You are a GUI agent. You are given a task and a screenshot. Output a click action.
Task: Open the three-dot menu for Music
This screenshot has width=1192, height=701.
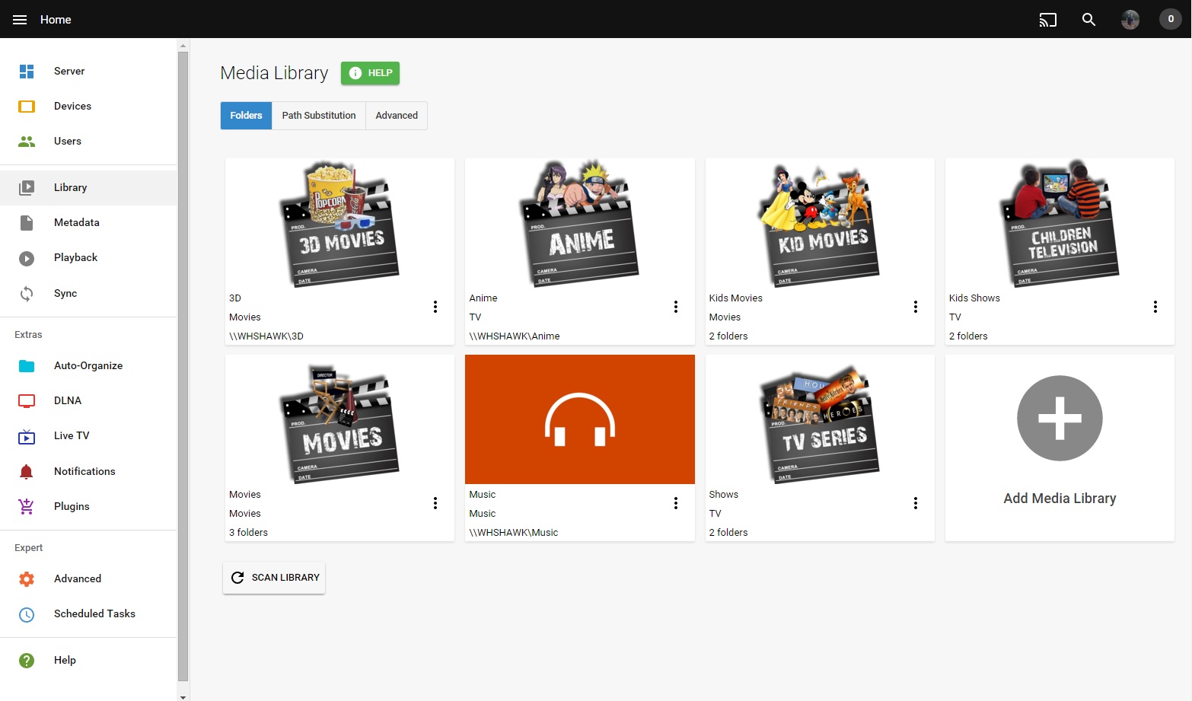tap(675, 503)
